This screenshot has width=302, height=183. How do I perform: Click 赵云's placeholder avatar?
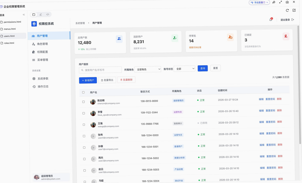[x=94, y=171]
